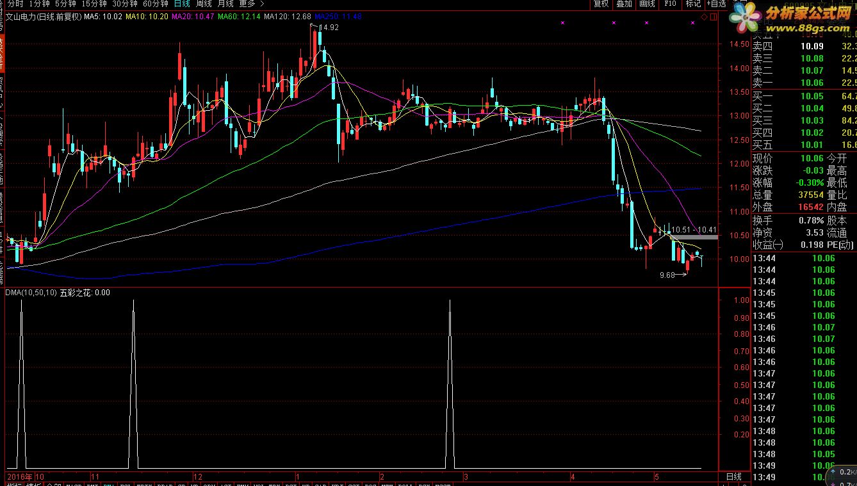Screen dimensions: 857x486
Task: Select the 日线 daily tab
Action: point(183,4)
